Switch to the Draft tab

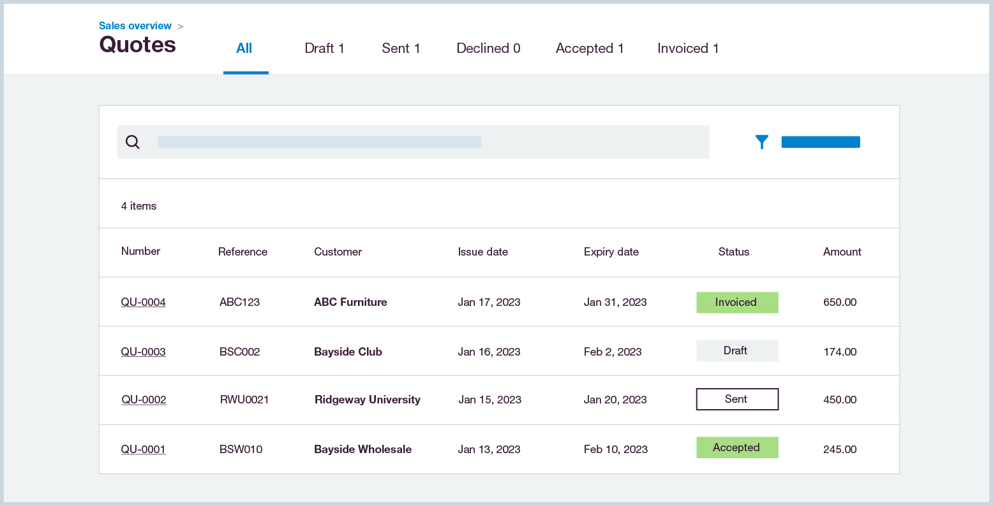(324, 48)
